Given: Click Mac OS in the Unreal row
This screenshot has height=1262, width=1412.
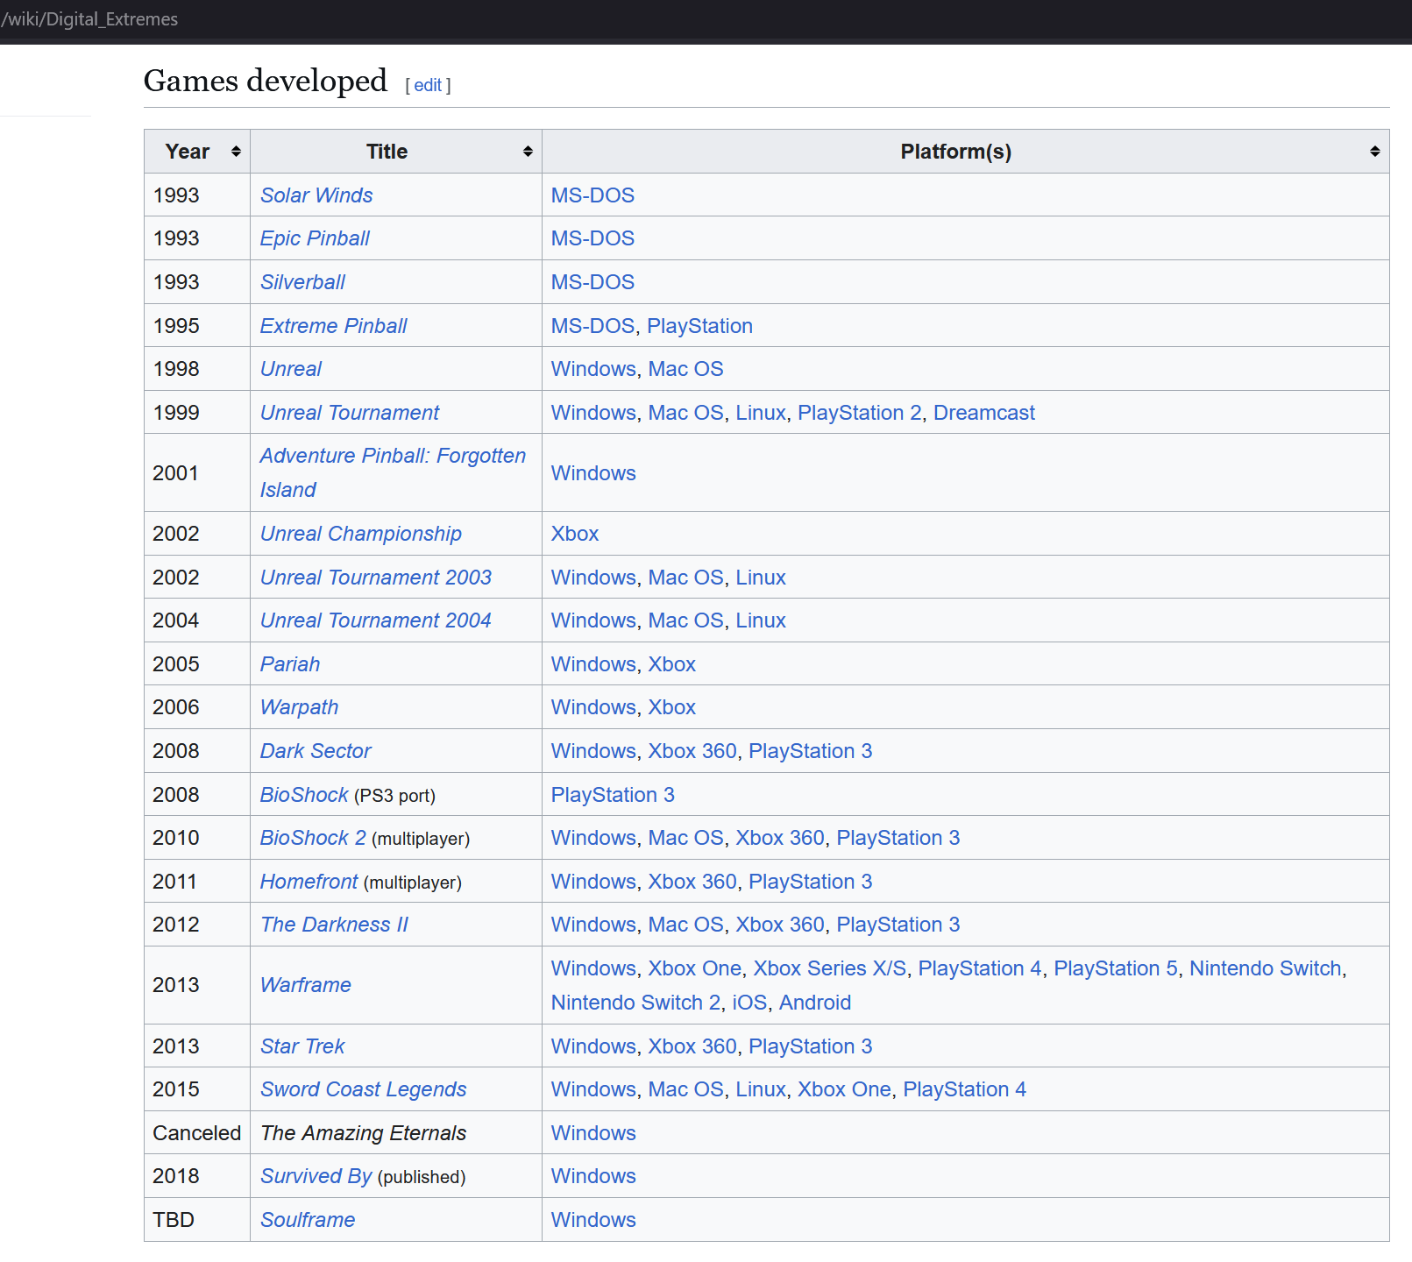Looking at the screenshot, I should 685,369.
